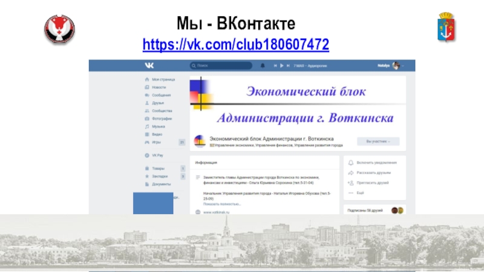The width and height of the screenshot is (484, 272).
Task: Click Включить уведомления
Action: (x=376, y=163)
